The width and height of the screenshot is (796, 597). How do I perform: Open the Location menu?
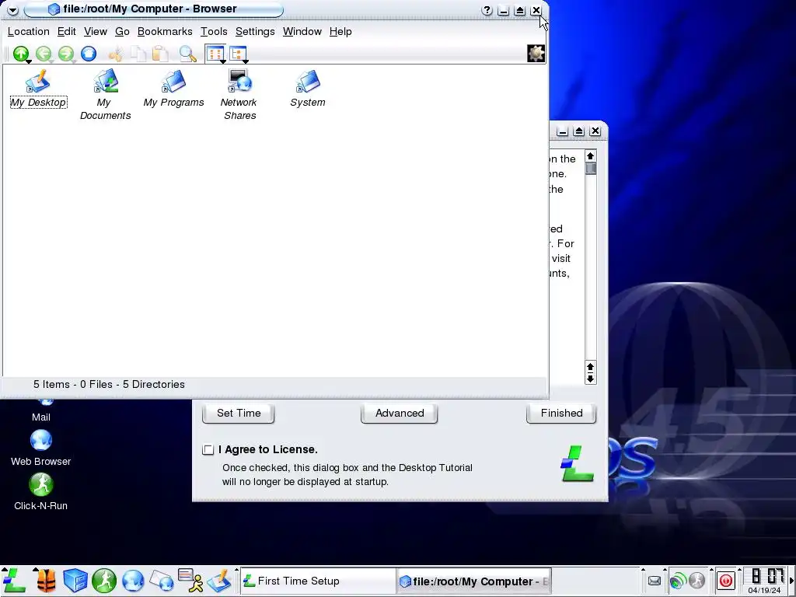[x=29, y=31]
